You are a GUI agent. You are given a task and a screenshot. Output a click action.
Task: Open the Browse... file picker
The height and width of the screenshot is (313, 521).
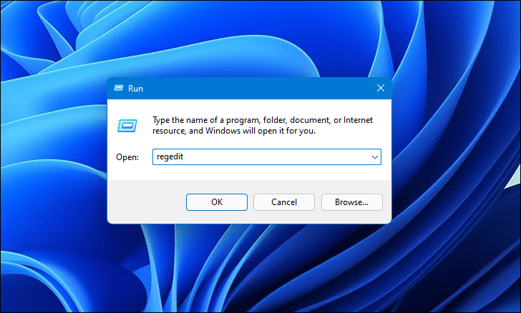352,202
